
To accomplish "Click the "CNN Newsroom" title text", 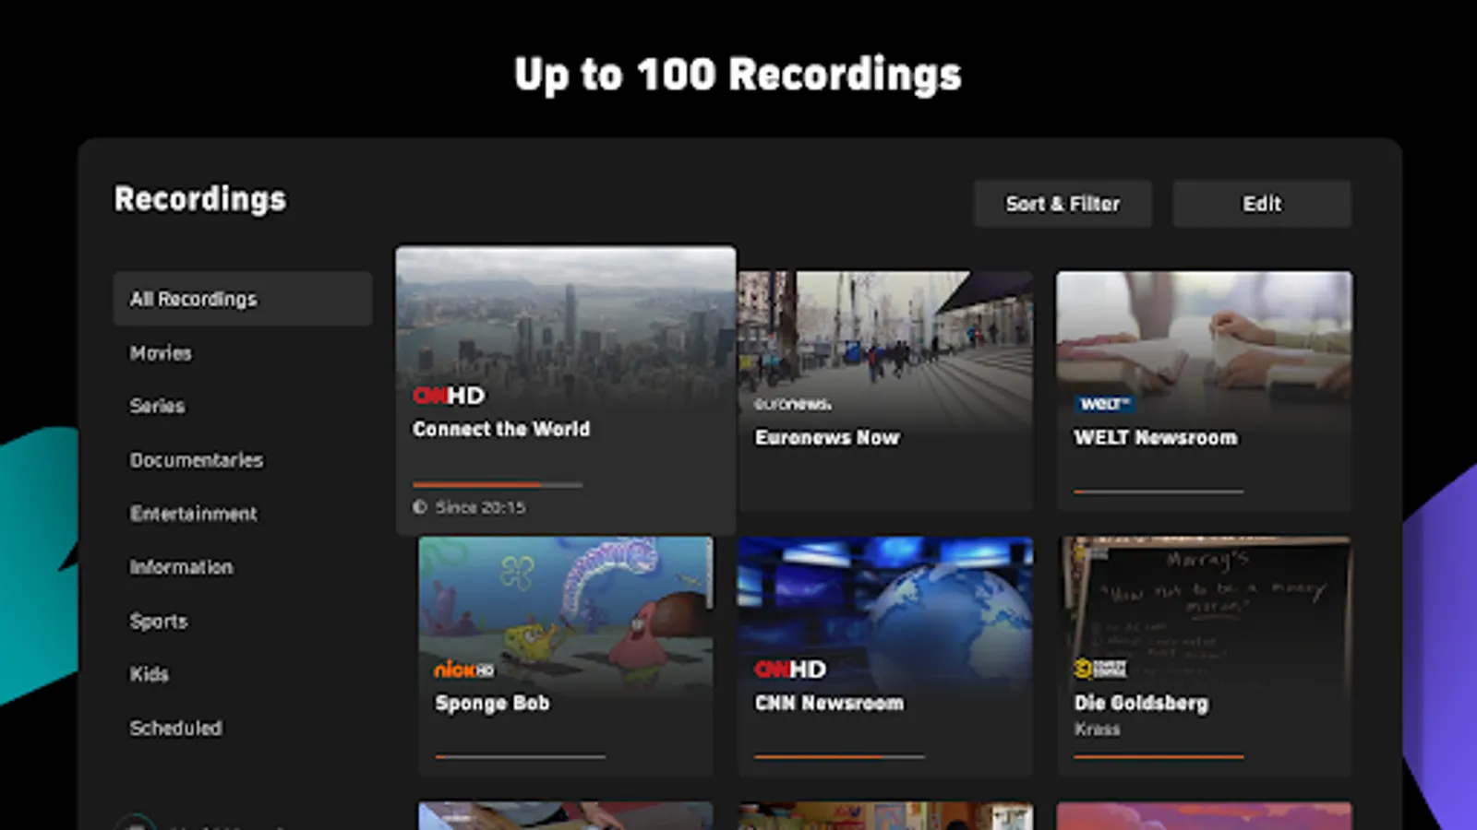I will click(x=829, y=704).
